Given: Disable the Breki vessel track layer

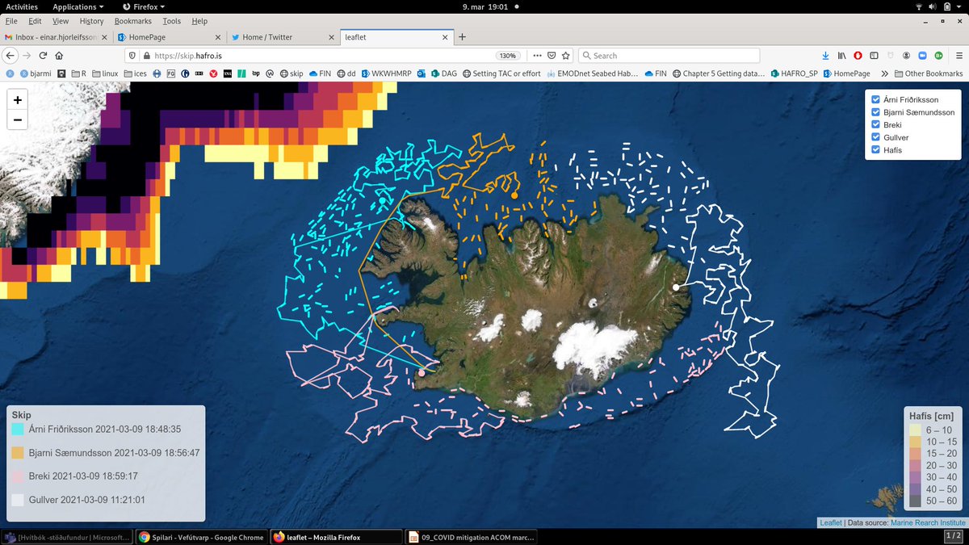Looking at the screenshot, I should click(875, 124).
